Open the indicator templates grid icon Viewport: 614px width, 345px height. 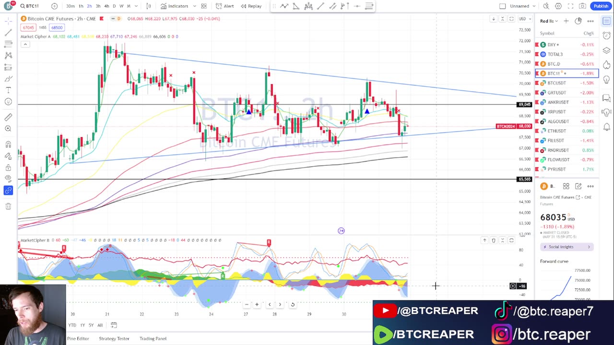point(204,6)
